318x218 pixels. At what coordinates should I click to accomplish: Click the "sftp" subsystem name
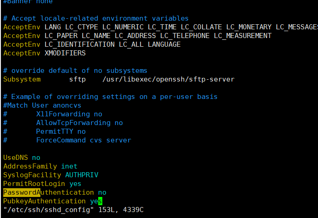[77, 79]
